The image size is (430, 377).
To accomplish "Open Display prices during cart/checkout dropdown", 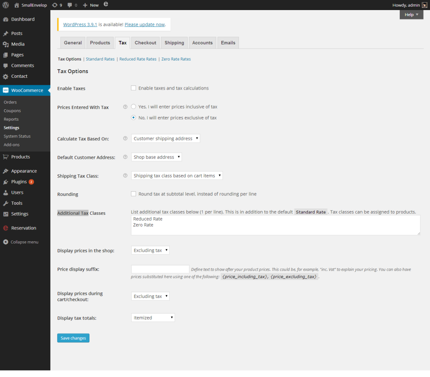I will click(x=150, y=296).
